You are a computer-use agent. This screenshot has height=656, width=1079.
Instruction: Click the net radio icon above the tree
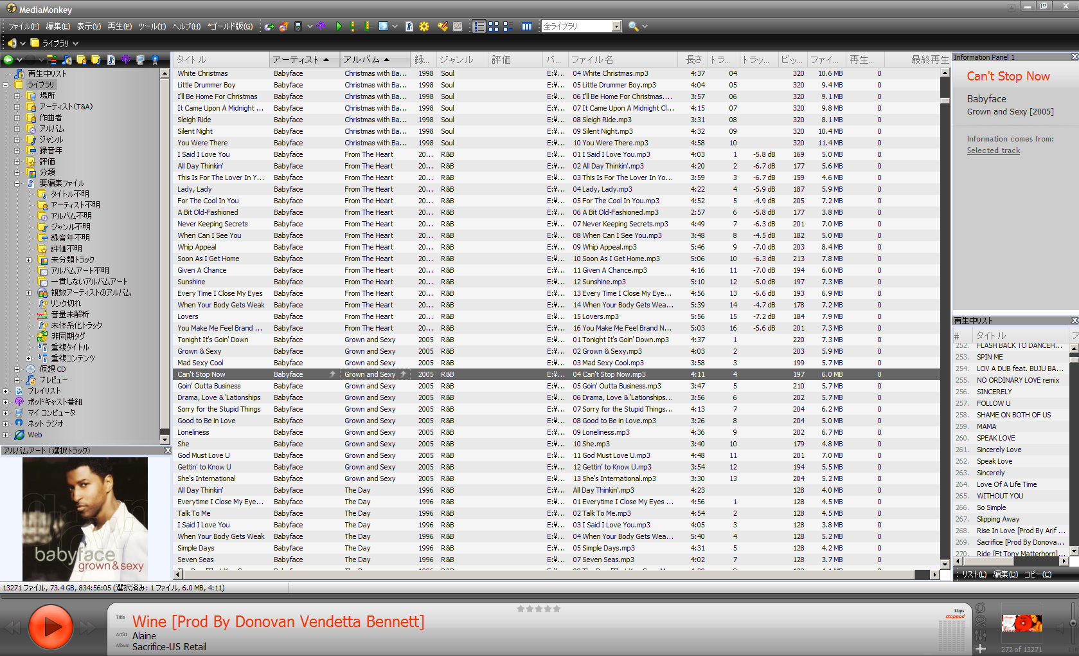point(155,60)
